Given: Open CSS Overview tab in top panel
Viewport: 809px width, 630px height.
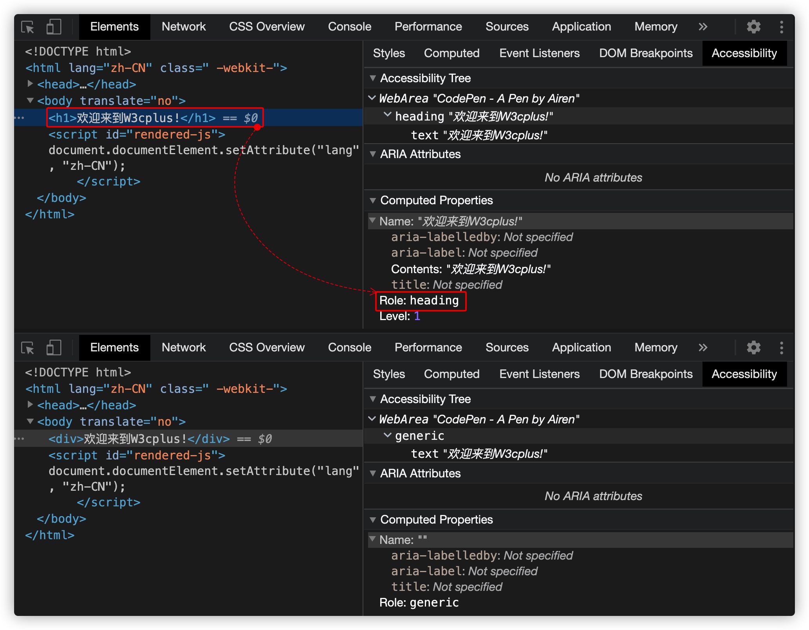Looking at the screenshot, I should point(267,27).
